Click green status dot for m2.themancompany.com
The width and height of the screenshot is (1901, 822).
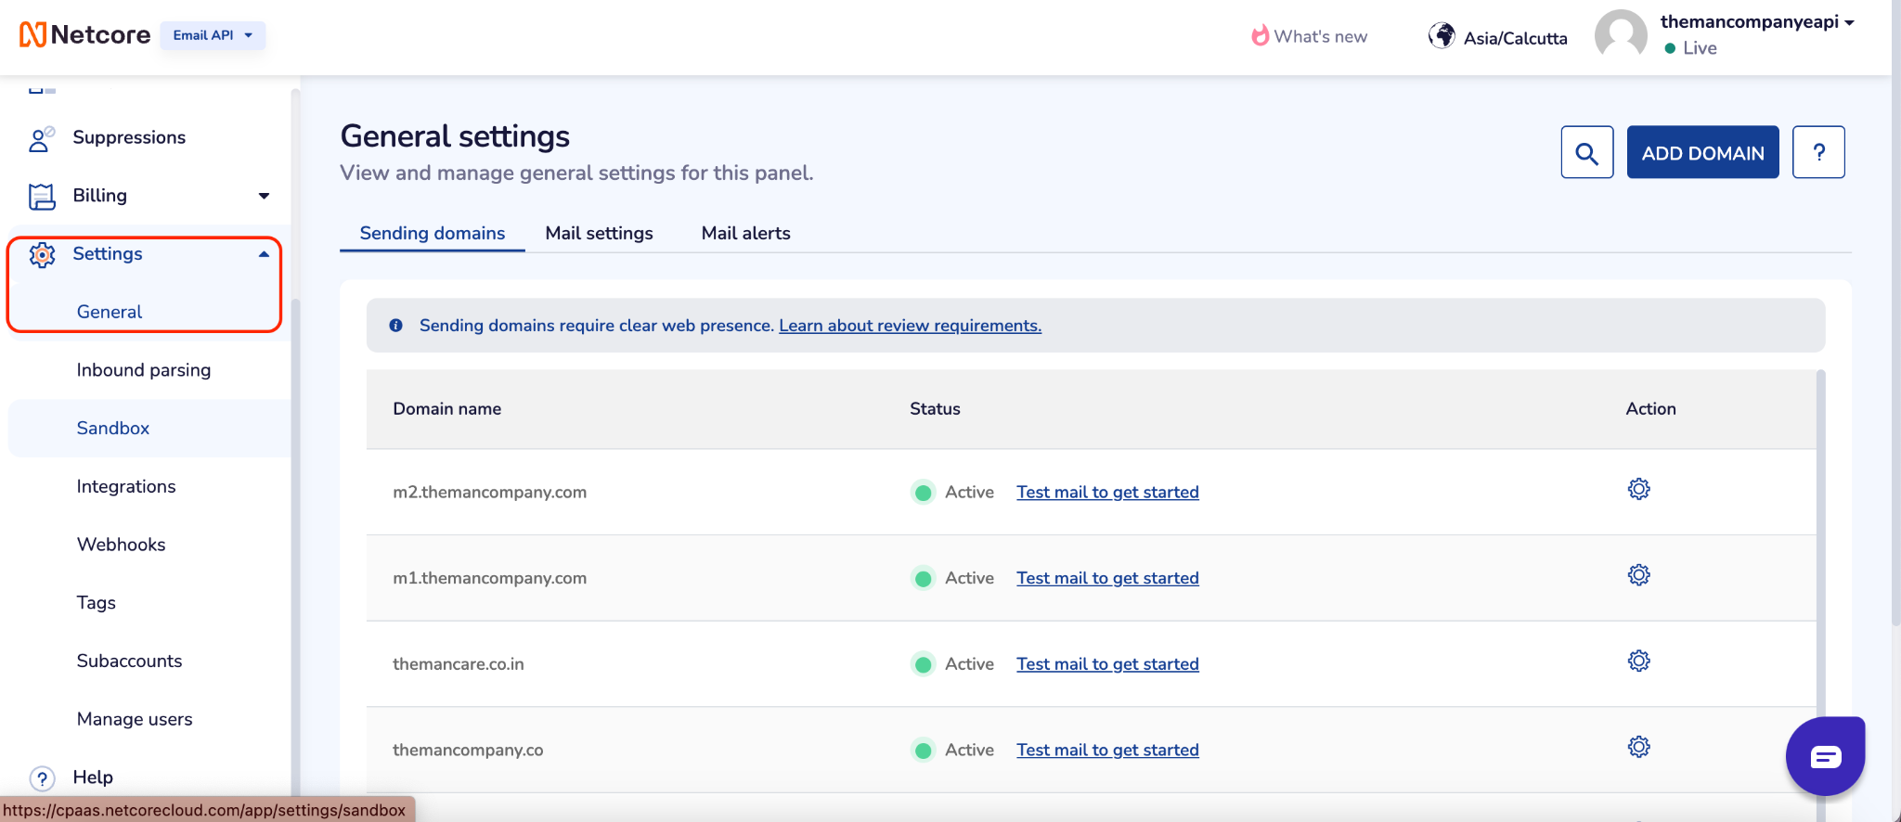[923, 493]
